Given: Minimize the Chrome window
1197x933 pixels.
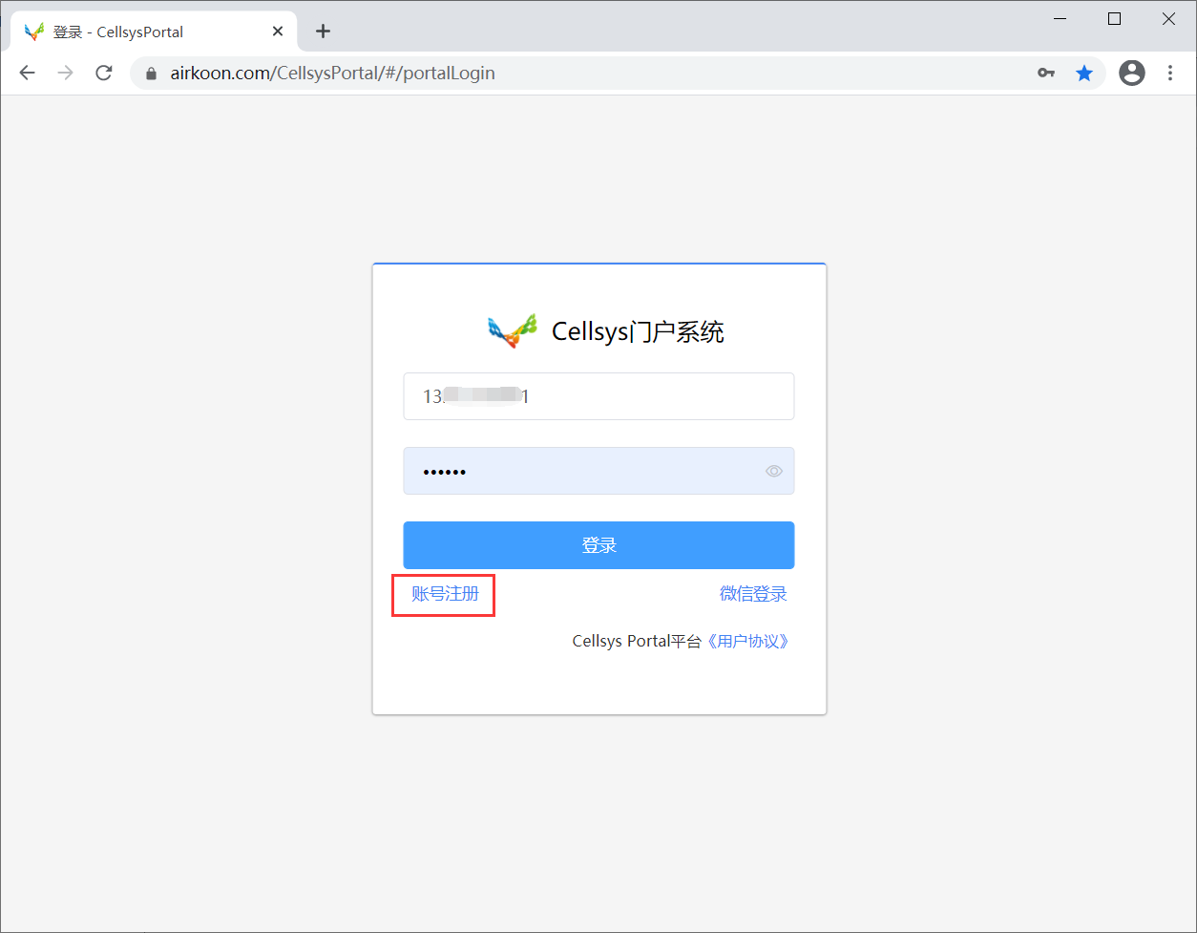Looking at the screenshot, I should (x=1060, y=19).
